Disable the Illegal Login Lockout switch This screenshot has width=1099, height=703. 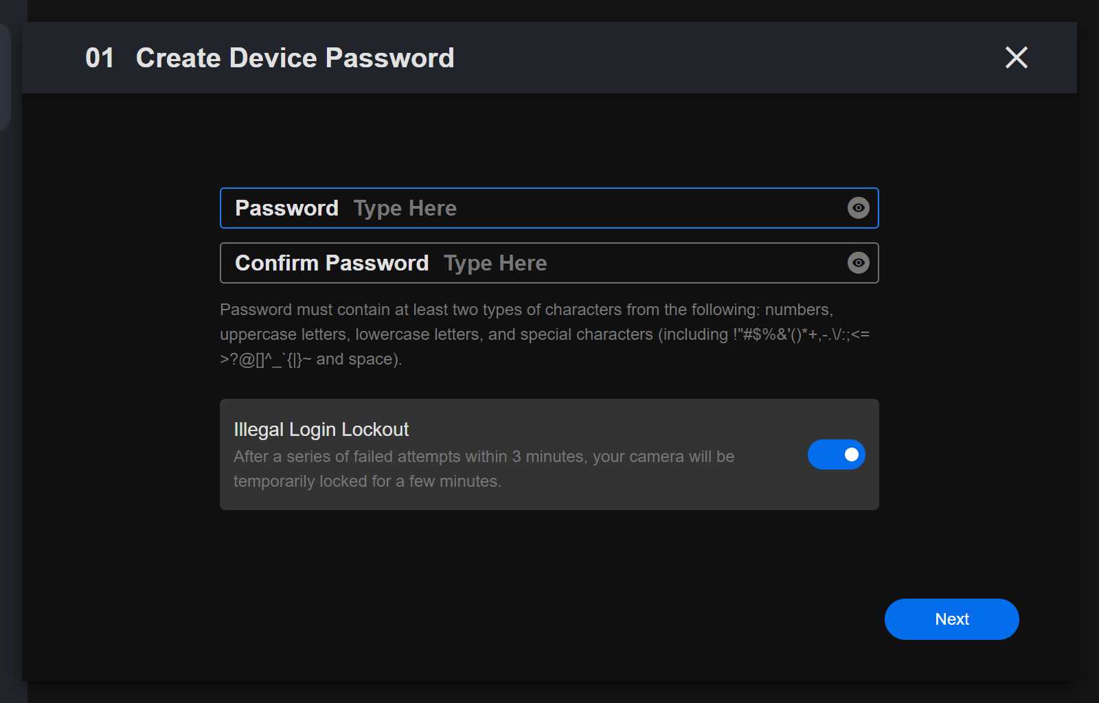pyautogui.click(x=837, y=454)
